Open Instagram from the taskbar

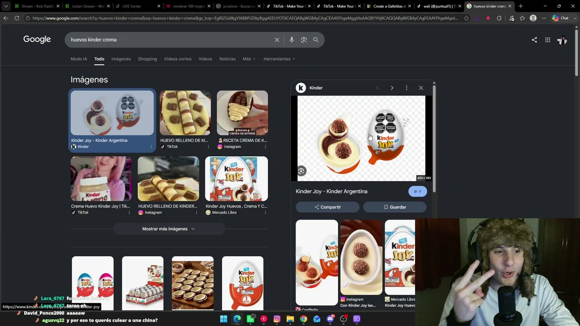277,319
